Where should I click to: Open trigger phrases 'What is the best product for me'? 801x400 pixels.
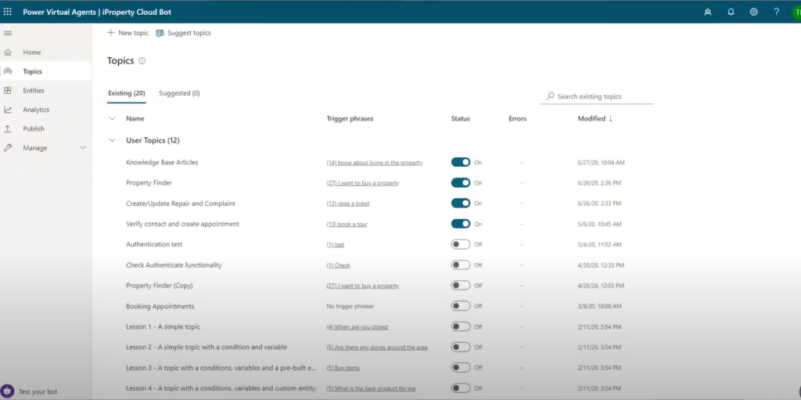click(x=371, y=388)
